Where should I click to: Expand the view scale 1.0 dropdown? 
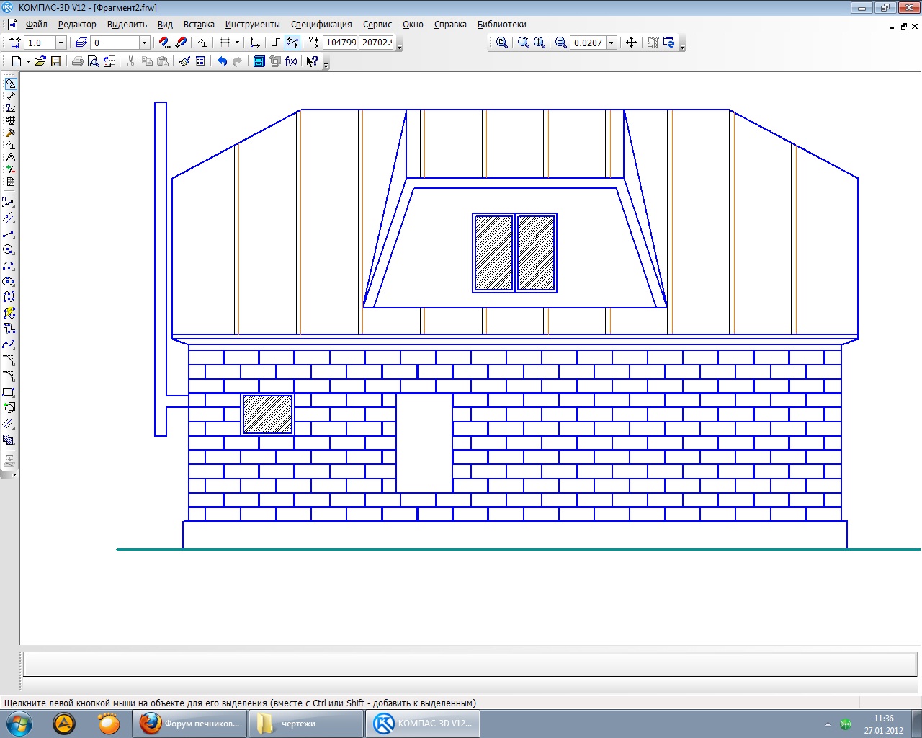61,43
